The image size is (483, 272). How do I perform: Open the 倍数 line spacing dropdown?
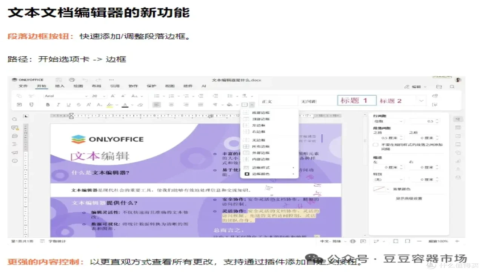[388, 121]
